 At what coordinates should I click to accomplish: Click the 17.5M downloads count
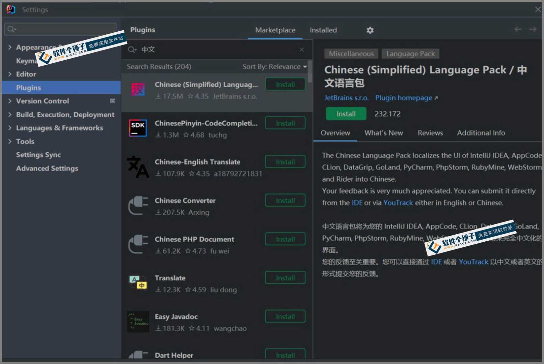tap(169, 96)
